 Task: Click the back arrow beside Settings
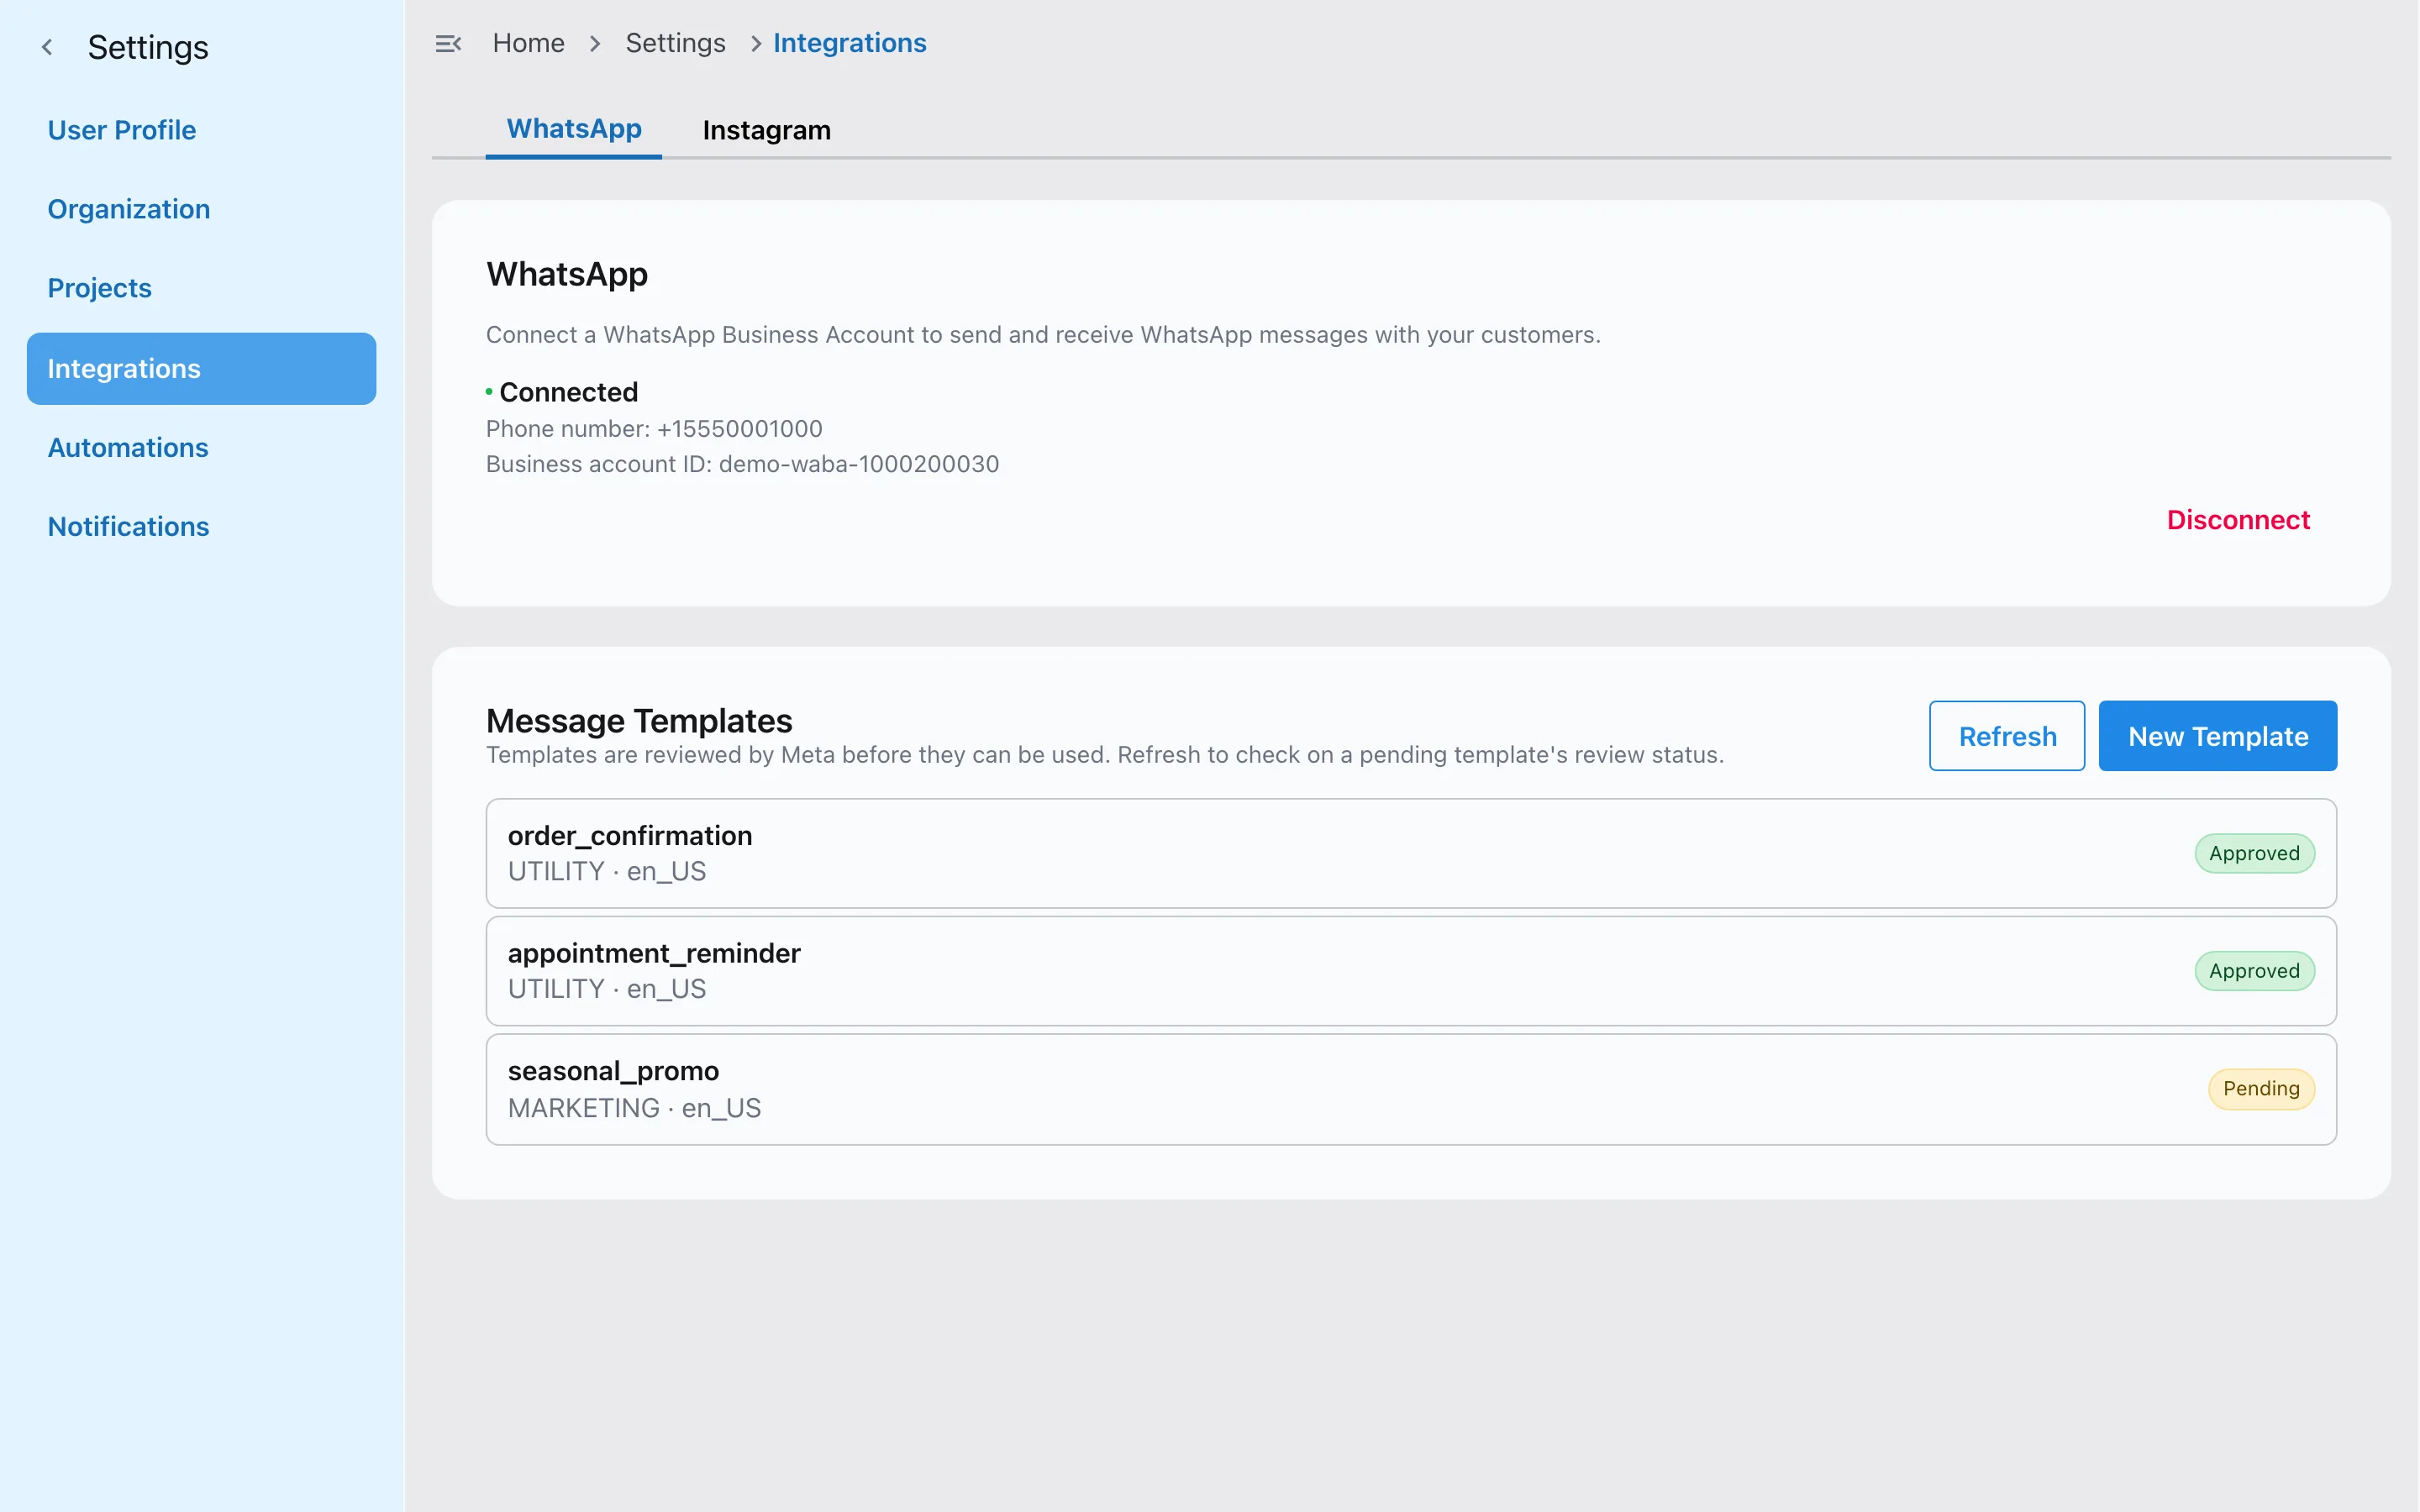pos(47,47)
